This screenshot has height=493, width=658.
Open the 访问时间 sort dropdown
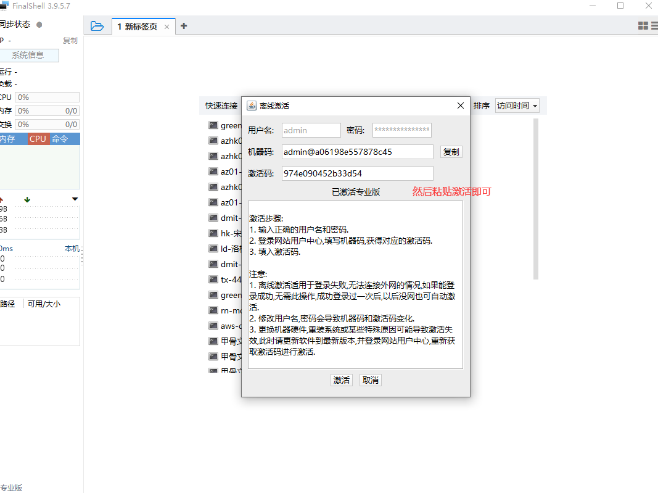pyautogui.click(x=517, y=105)
